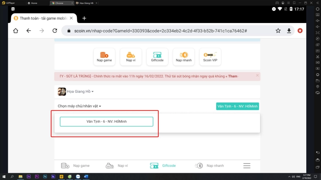Switch to bottom Nạp game tab
The width and height of the screenshot is (321, 180).
click(x=75, y=166)
